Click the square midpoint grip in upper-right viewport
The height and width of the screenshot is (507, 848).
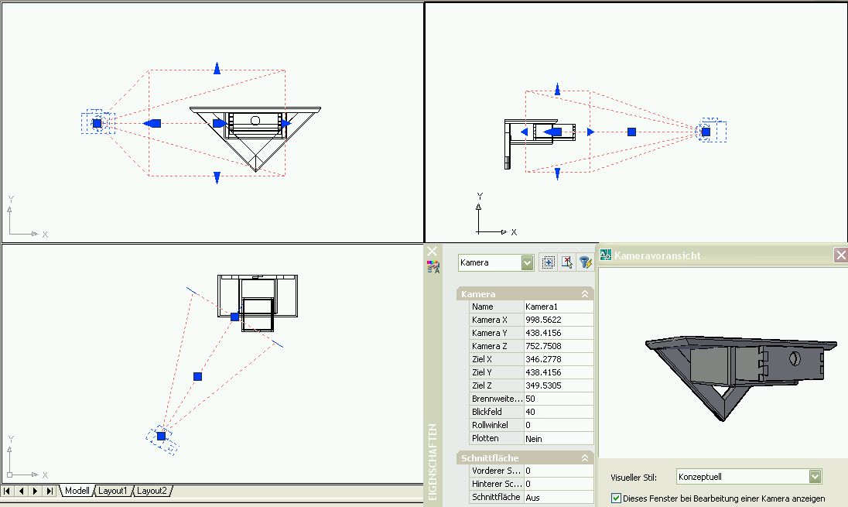click(631, 132)
